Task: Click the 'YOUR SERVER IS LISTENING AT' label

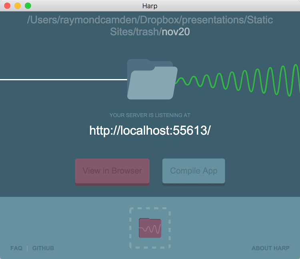Action: coord(150,115)
